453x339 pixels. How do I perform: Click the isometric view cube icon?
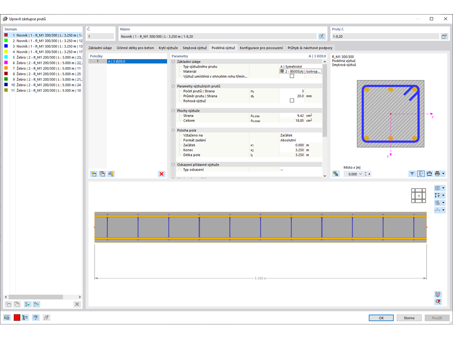point(438,188)
